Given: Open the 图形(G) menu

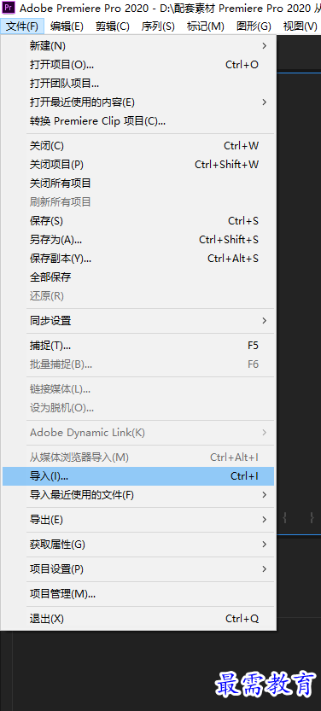Looking at the screenshot, I should click(254, 26).
